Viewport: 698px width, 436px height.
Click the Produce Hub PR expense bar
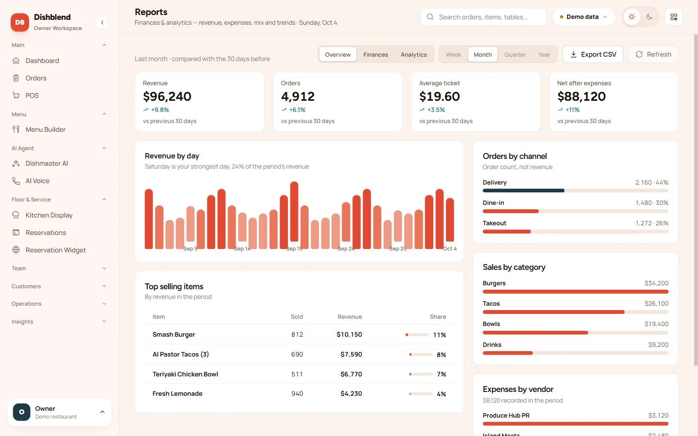[x=575, y=424]
